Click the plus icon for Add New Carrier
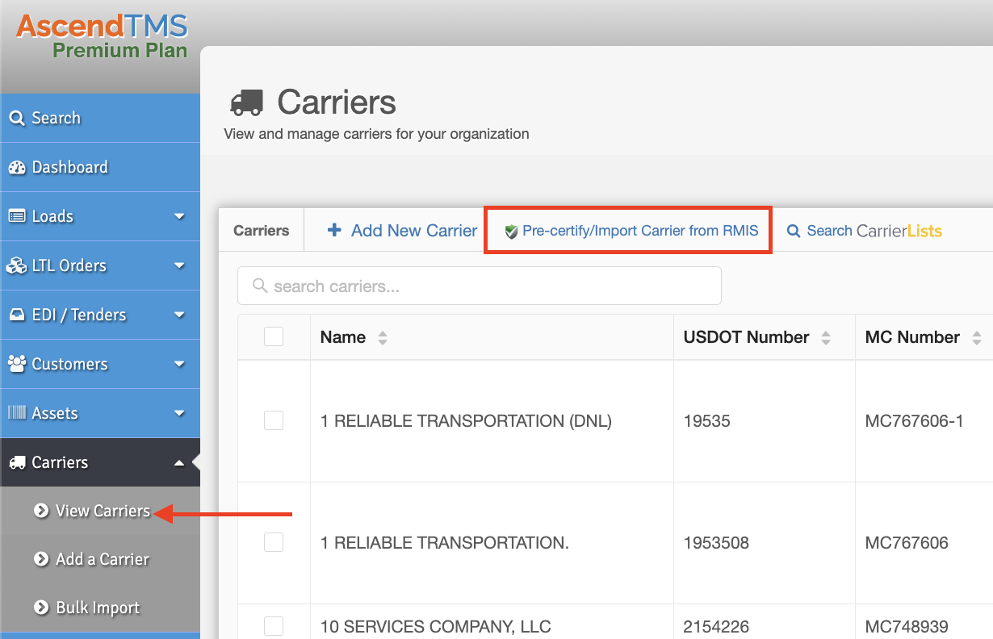Viewport: 993px width, 639px height. 334,231
